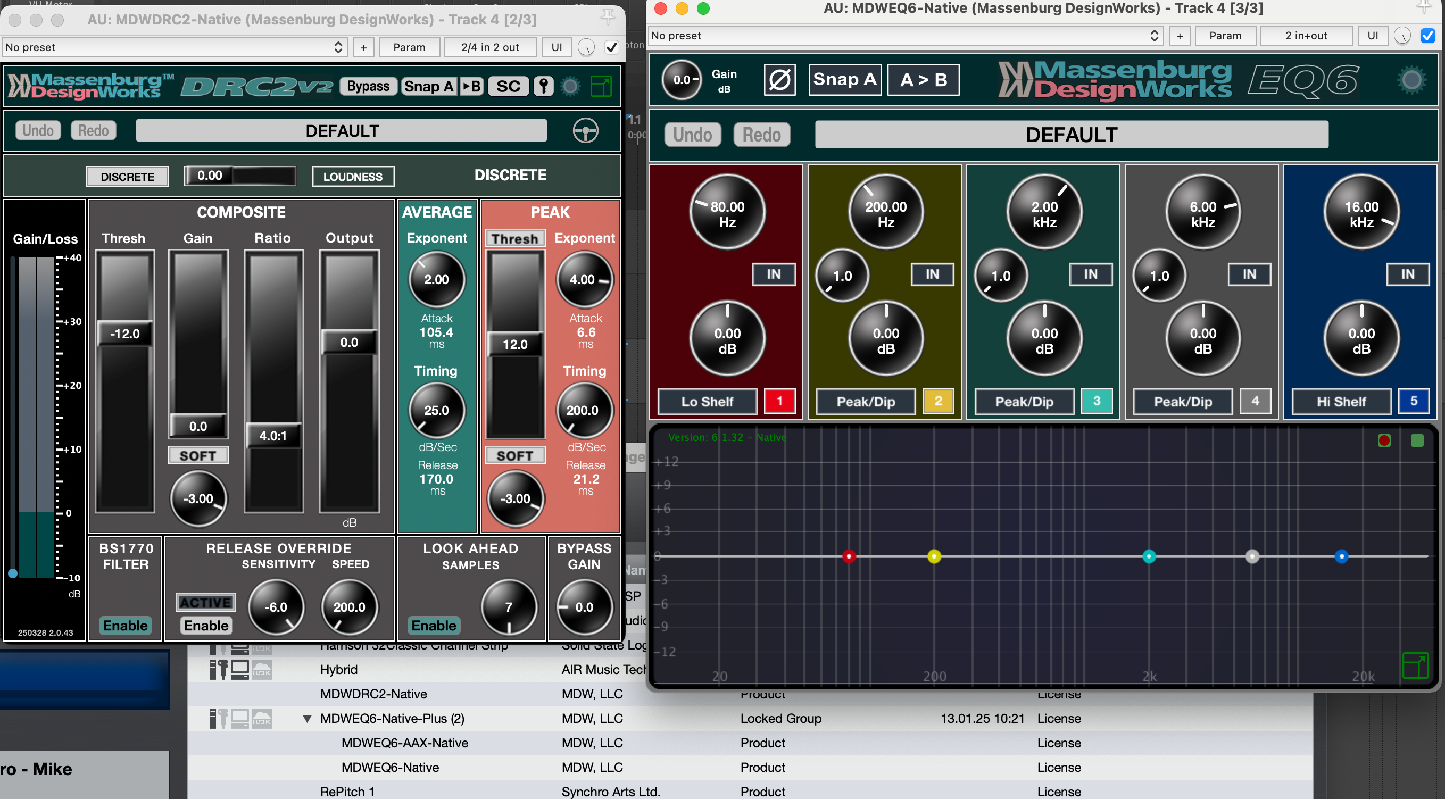
Task: Select the gray band 4 node on EQ curve
Action: coord(1252,556)
